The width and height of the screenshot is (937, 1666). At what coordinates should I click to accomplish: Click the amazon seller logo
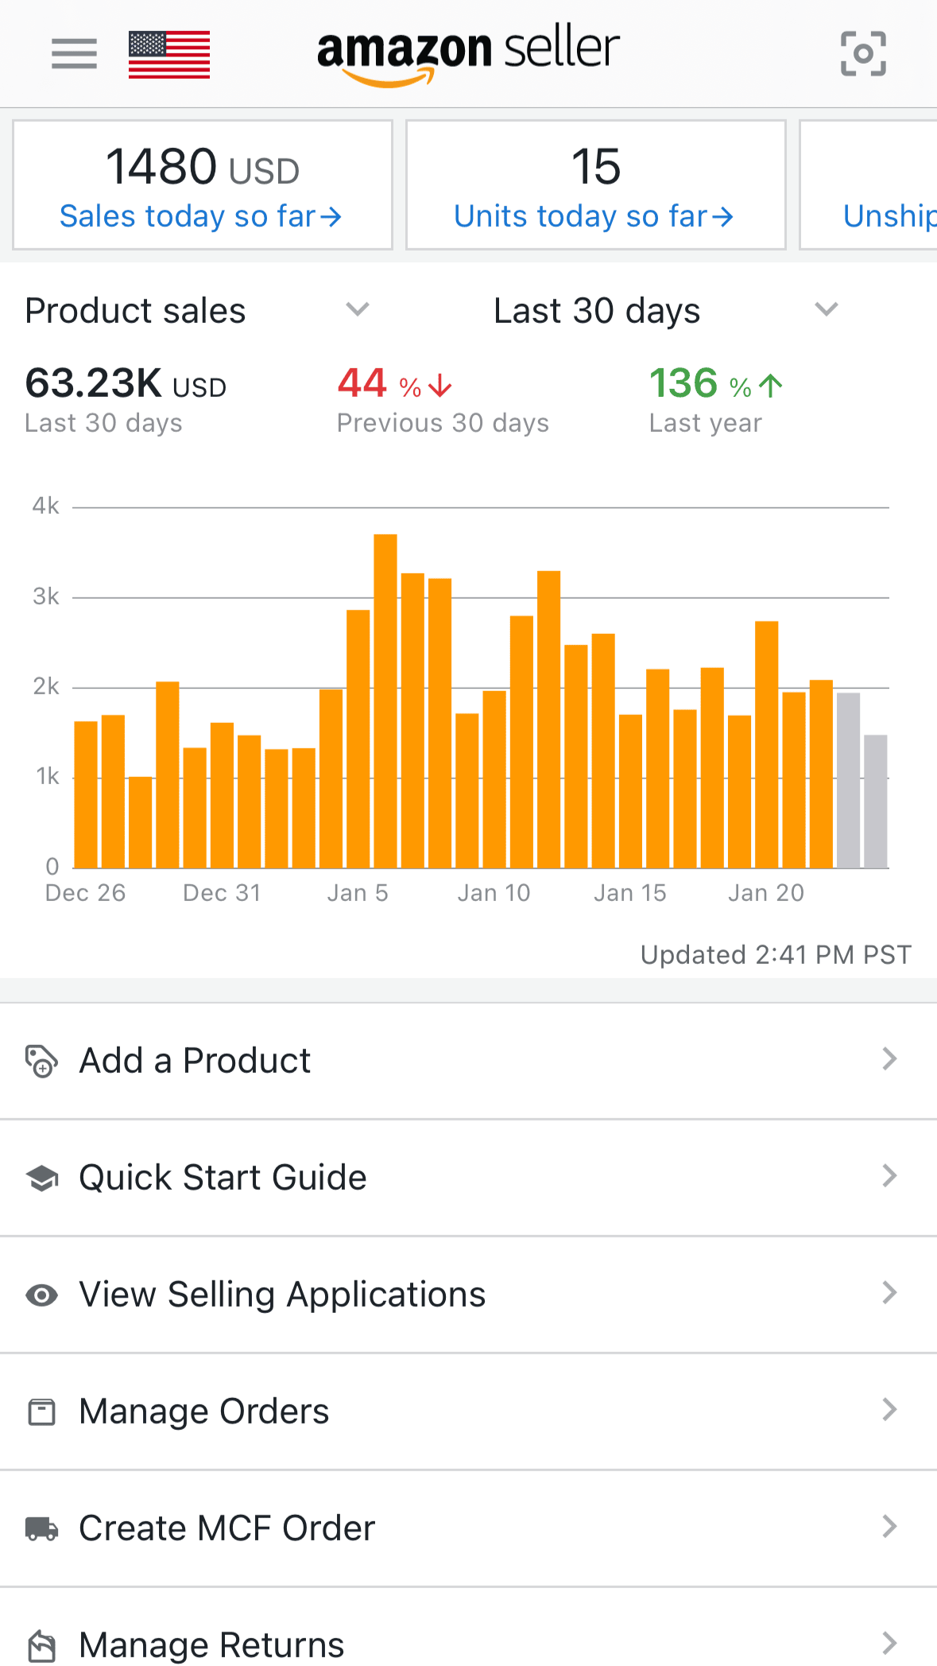pos(468,54)
